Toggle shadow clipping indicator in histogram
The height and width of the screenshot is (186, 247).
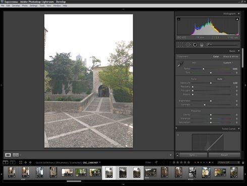click(x=178, y=19)
